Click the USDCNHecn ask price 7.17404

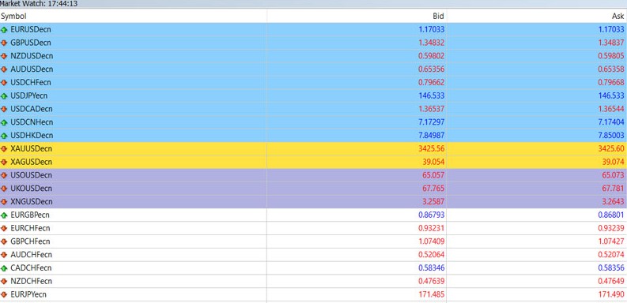(x=611, y=122)
